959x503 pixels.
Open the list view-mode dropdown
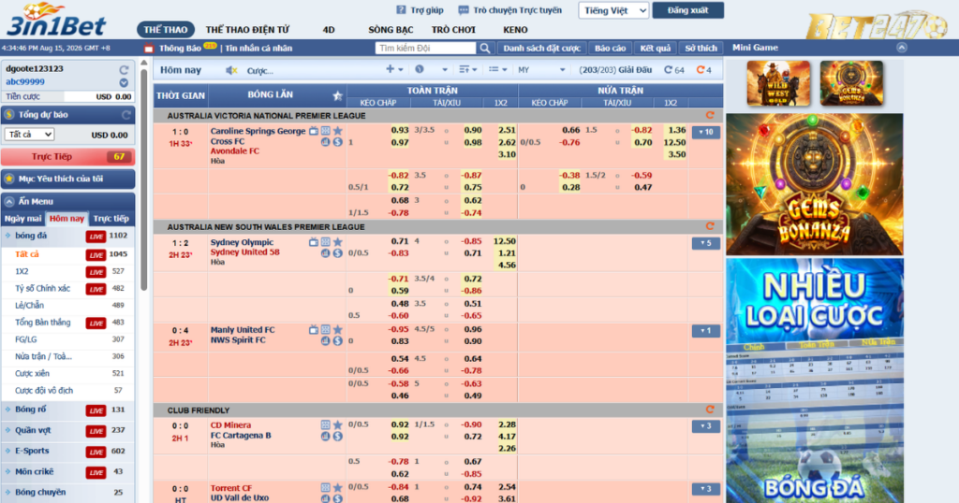click(x=498, y=69)
